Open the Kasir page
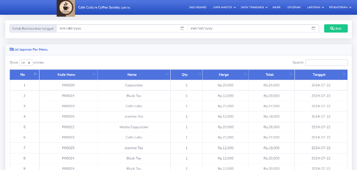Screen dimensions: 357x170 [x=276, y=7]
